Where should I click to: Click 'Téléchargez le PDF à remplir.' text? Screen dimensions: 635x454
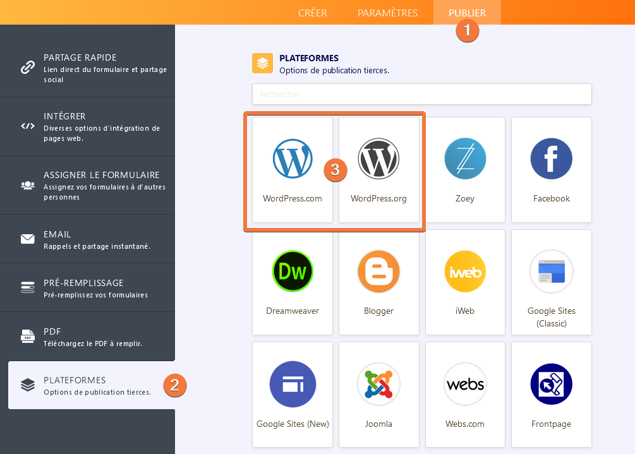point(93,343)
